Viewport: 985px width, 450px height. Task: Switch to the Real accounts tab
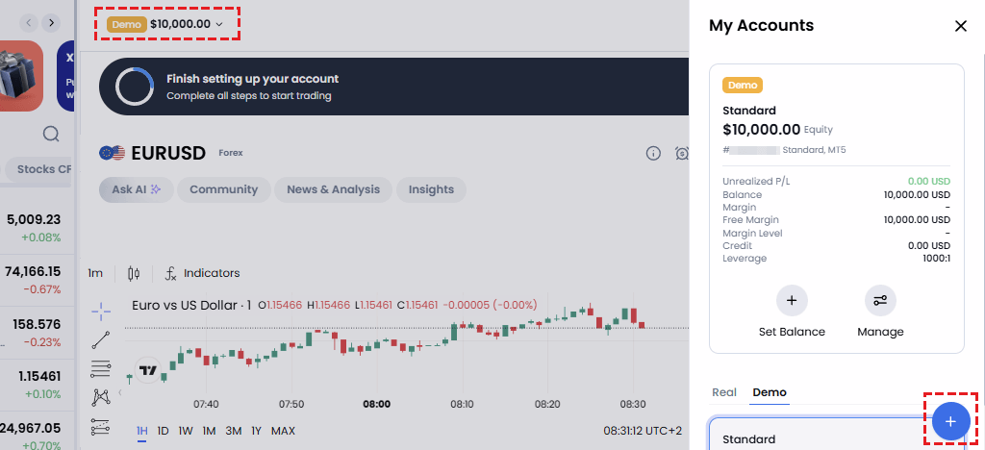point(724,392)
